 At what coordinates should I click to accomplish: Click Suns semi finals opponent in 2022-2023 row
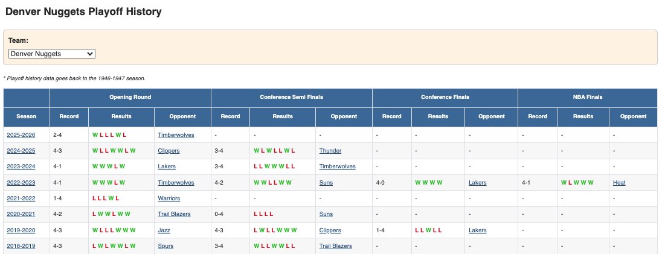326,182
